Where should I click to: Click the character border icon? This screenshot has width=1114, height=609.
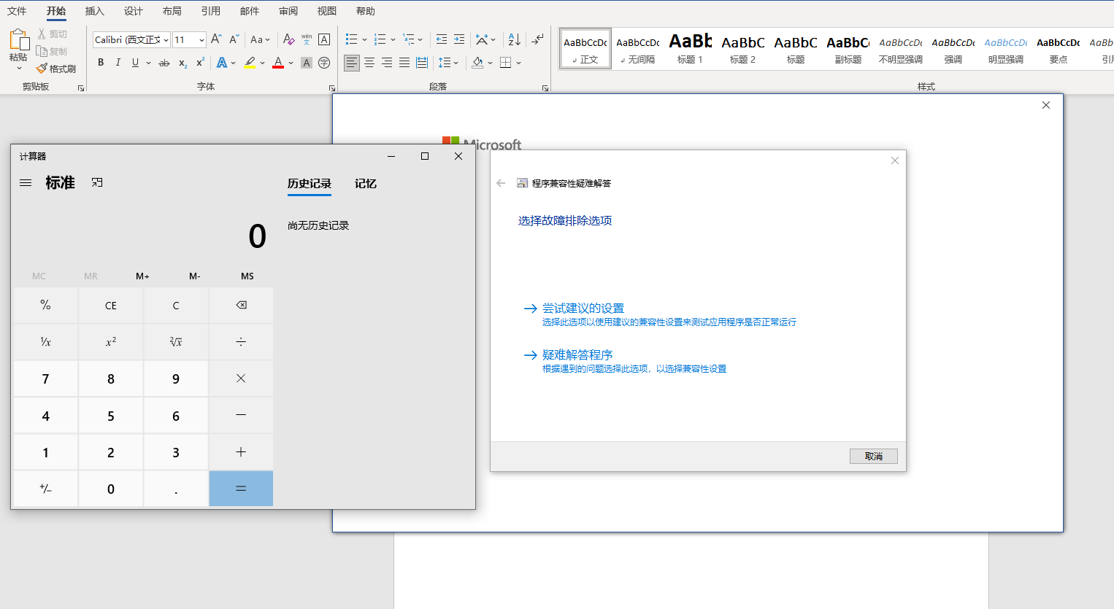(x=324, y=39)
